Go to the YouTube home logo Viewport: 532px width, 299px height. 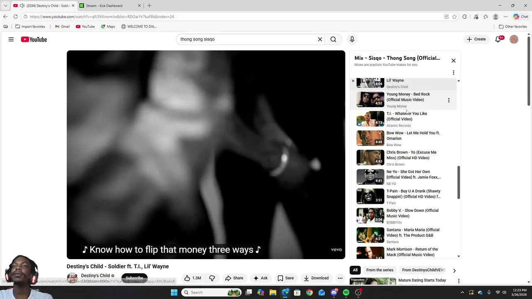34,39
